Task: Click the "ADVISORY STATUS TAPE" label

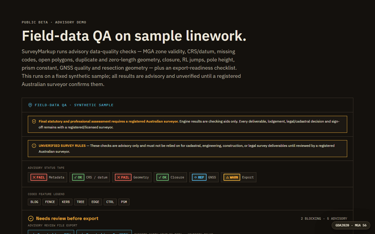Action: (46, 168)
